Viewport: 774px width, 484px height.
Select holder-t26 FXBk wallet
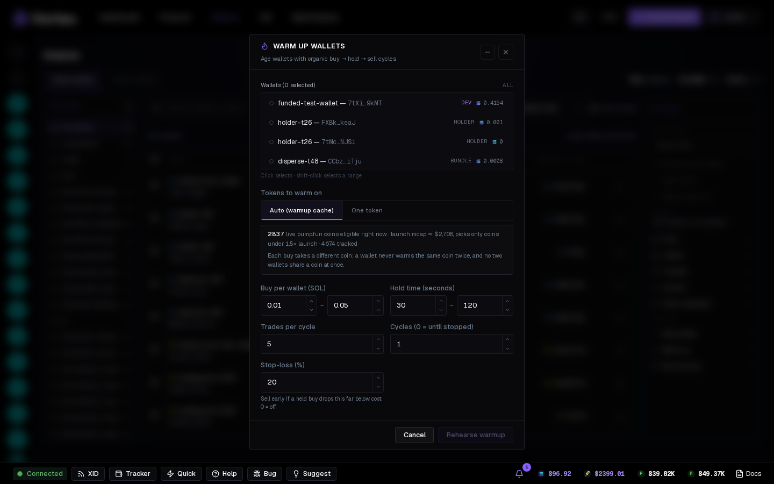(x=387, y=123)
